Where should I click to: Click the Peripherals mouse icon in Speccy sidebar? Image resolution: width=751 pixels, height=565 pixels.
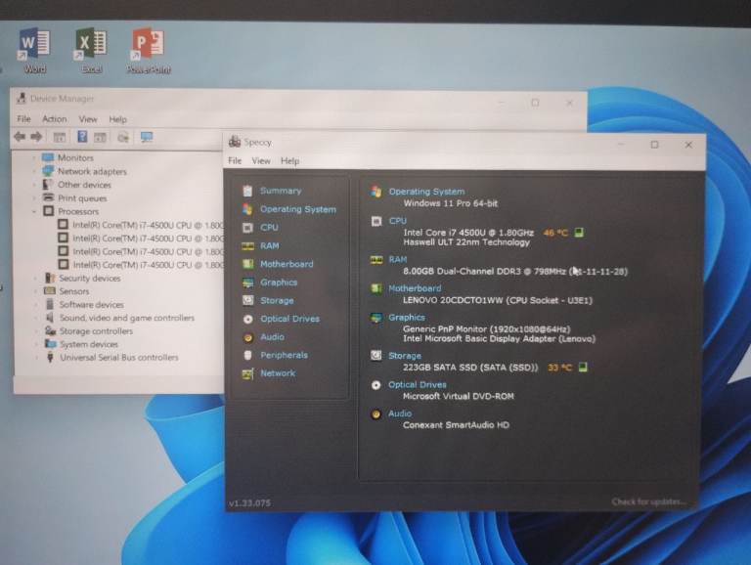tap(247, 355)
